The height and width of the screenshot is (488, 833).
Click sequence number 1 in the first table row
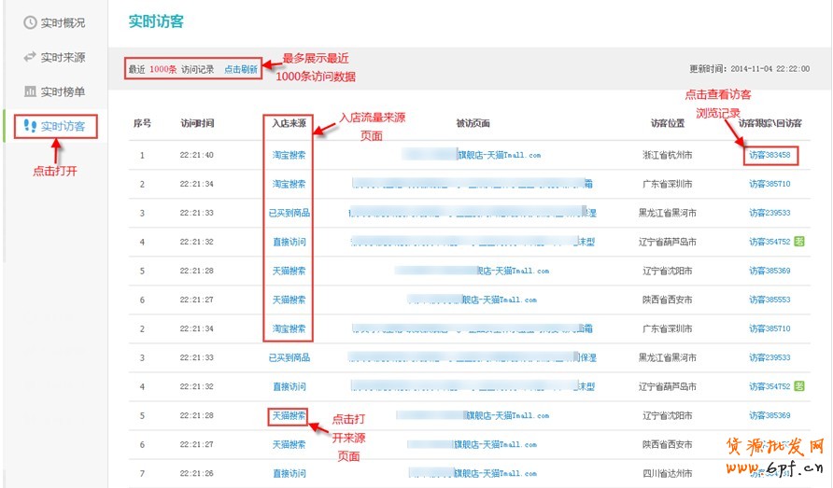142,155
